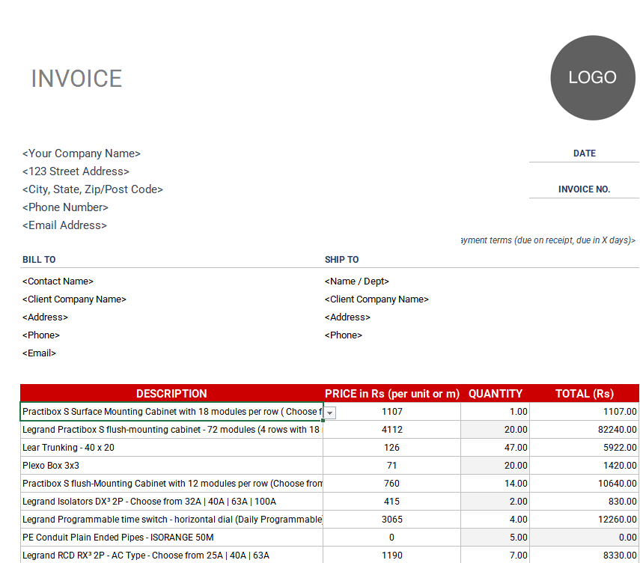This screenshot has width=640, height=563.
Task: Click the total 12260.00 cell
Action: (585, 520)
